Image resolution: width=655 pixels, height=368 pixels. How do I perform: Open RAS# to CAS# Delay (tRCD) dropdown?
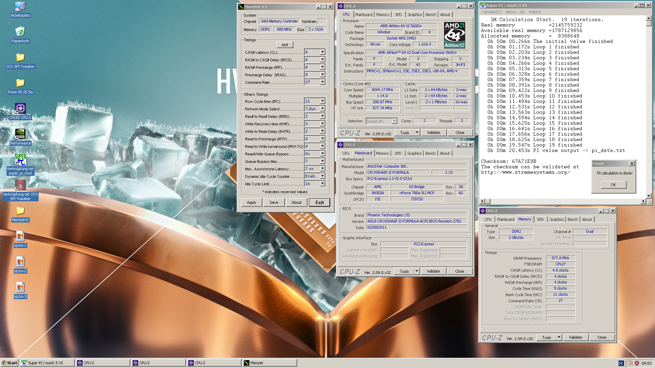coord(322,60)
